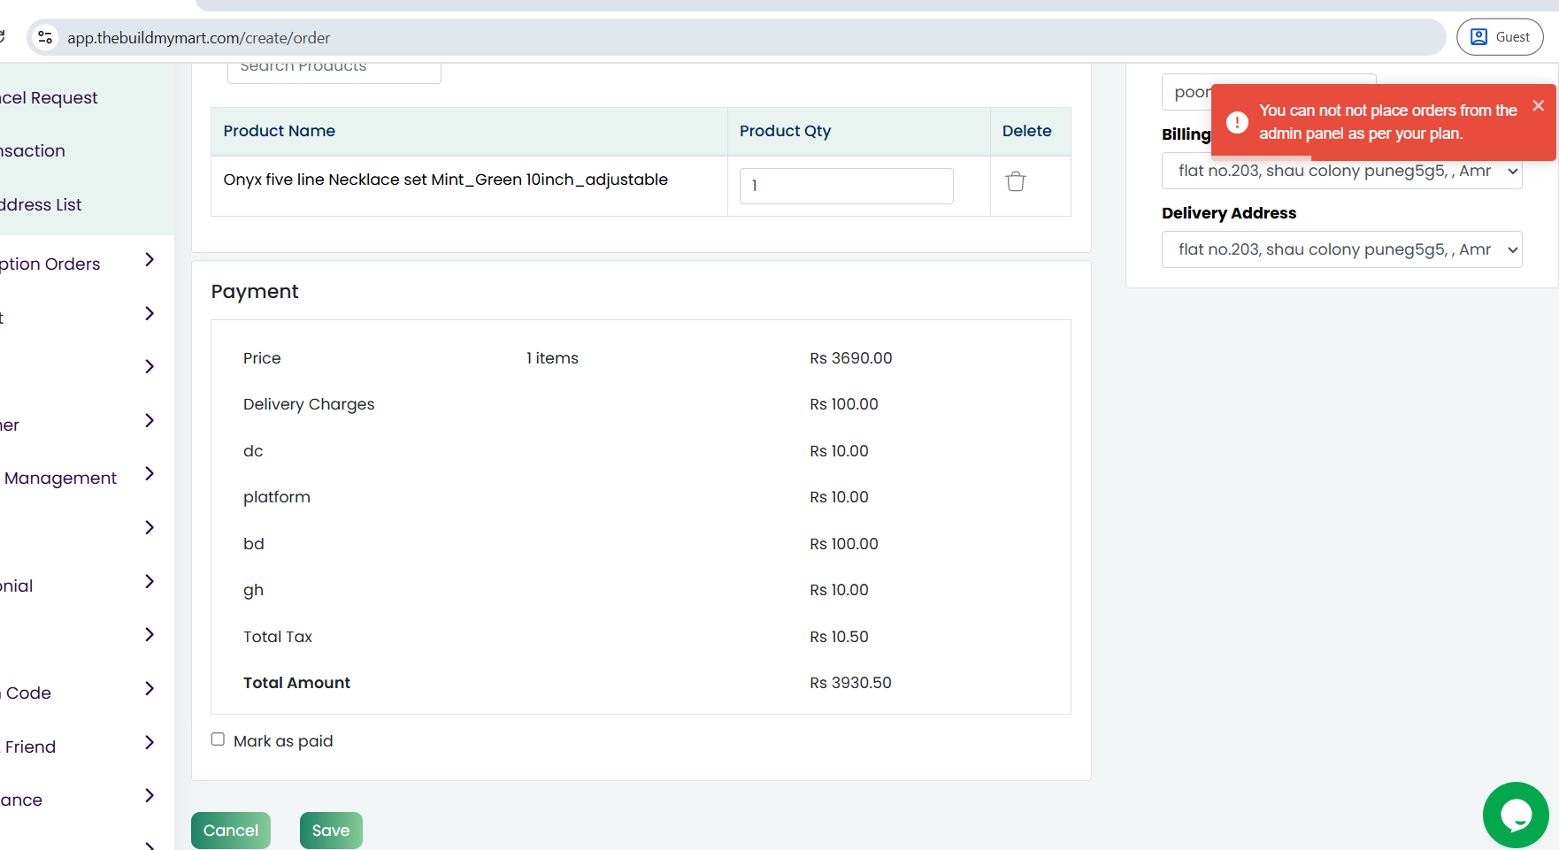Click the Delivery Charges label

point(309,404)
